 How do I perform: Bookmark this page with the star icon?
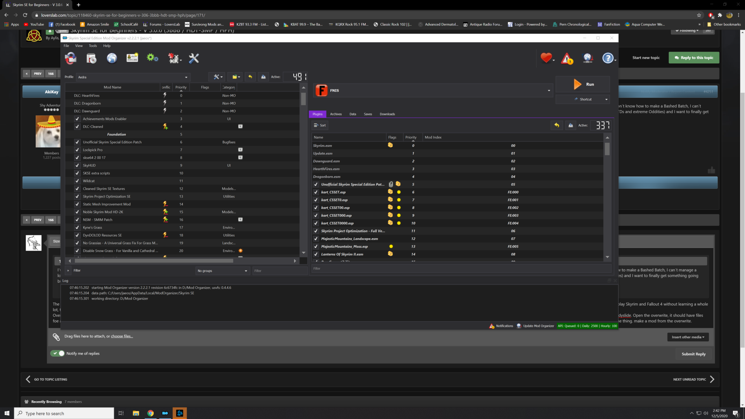click(699, 15)
